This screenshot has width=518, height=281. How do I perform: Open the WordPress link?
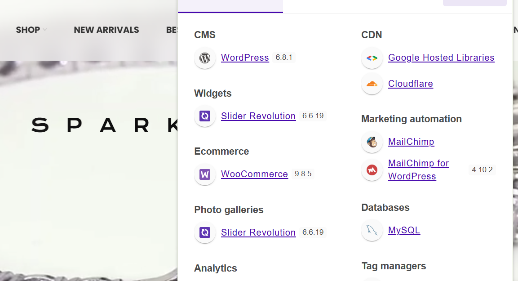click(x=245, y=58)
